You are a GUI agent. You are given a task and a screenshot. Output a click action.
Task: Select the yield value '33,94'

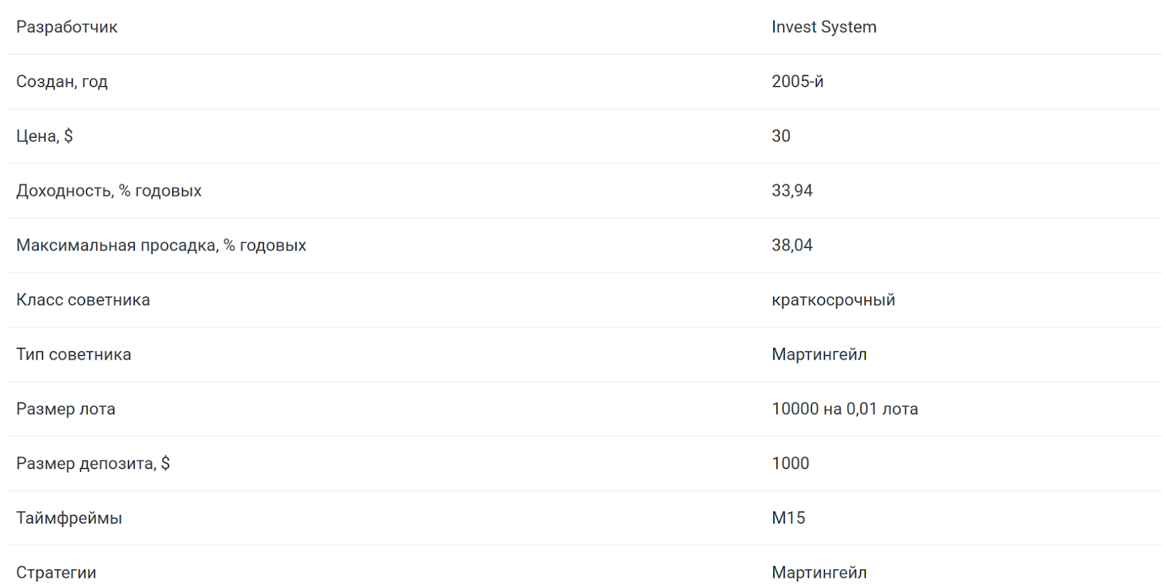click(791, 191)
